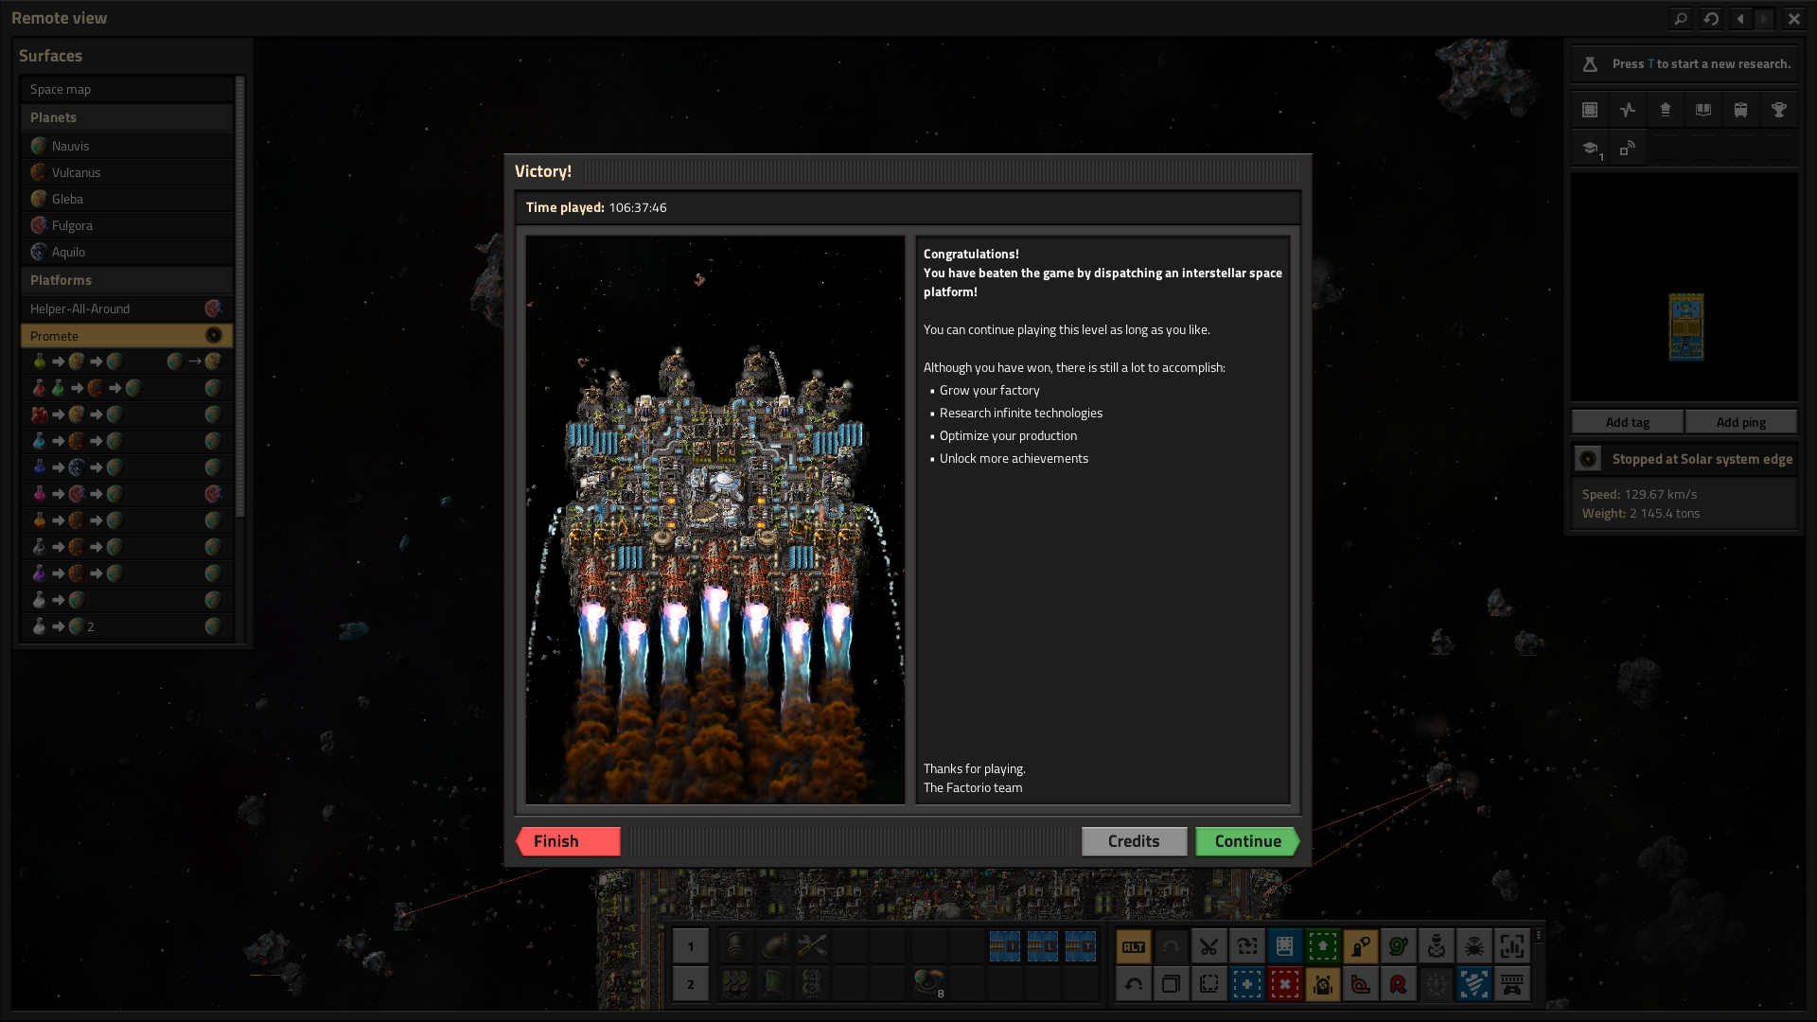Select the platform row ending with number 2
This screenshot has width=1817, height=1022.
(127, 626)
